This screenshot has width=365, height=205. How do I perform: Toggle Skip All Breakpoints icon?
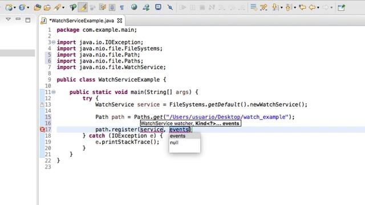(x=170, y=7)
